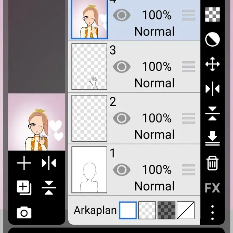Toggle visibility of layer 2
The image size is (233, 233).
pos(121,118)
